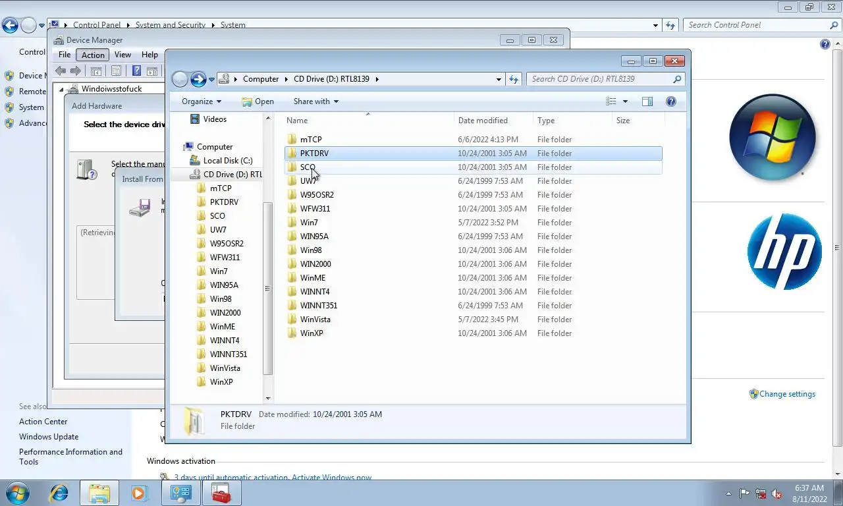Click the Explorer Forward navigation arrow
This screenshot has height=506, width=843.
pos(198,79)
